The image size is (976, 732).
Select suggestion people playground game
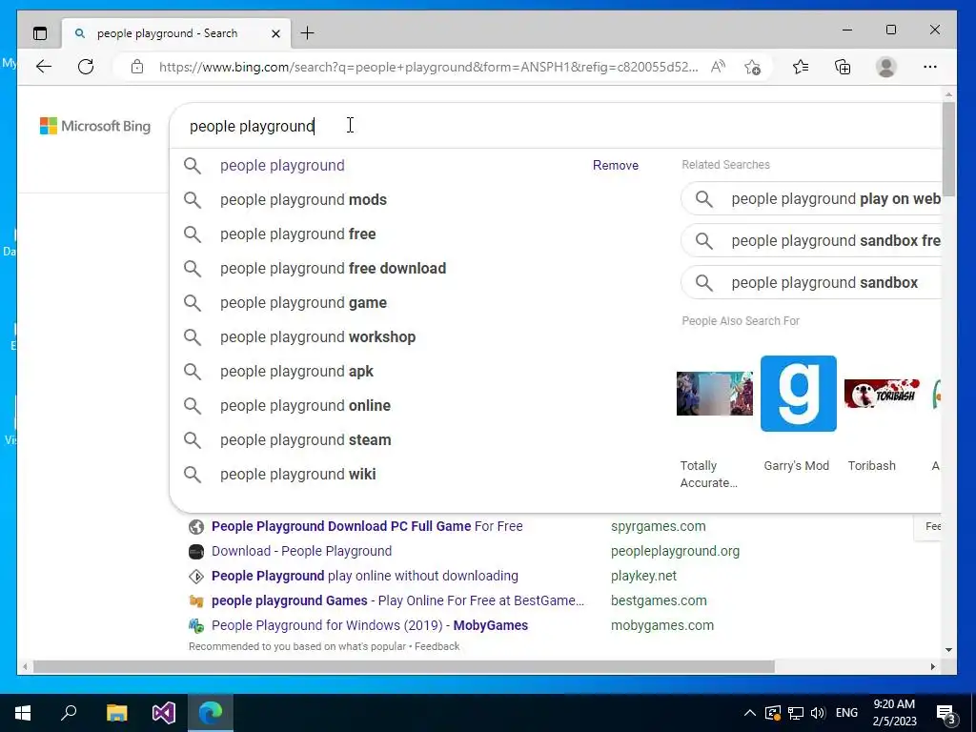tap(303, 302)
